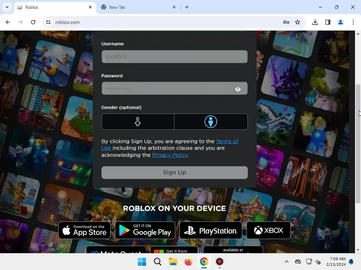The image size is (361, 270).
Task: Open Get it on Google Play badge
Action: coord(145,230)
